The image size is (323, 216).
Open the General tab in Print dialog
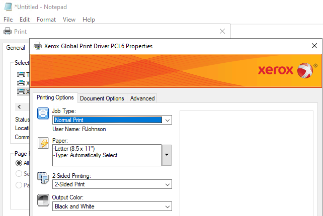click(x=16, y=48)
